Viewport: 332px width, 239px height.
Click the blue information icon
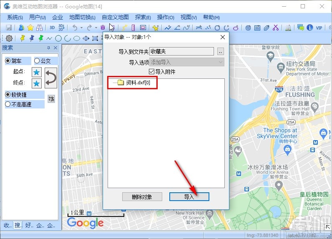coord(310,28)
